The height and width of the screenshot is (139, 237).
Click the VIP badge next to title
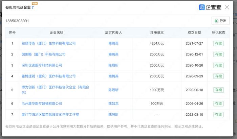[x=35, y=3]
